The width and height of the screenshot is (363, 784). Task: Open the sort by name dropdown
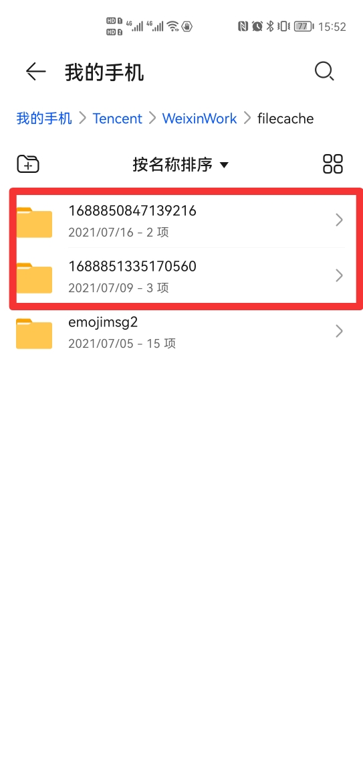[180, 164]
